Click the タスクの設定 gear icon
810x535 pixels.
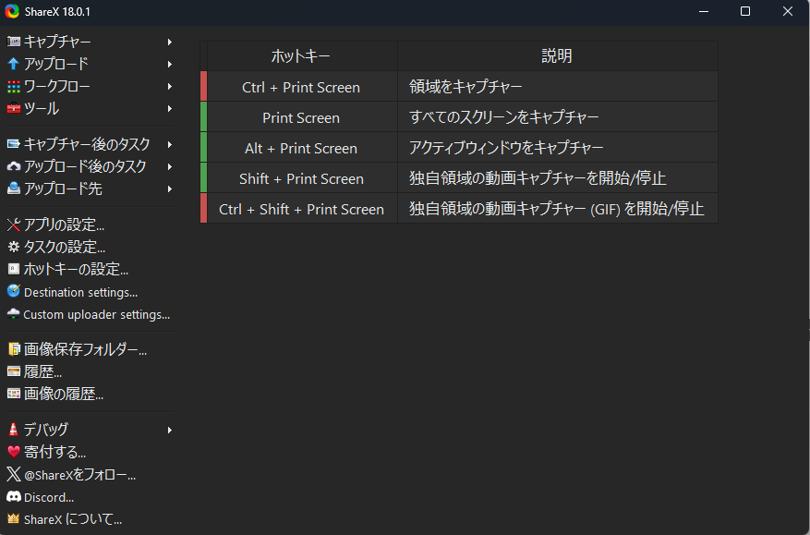13,246
